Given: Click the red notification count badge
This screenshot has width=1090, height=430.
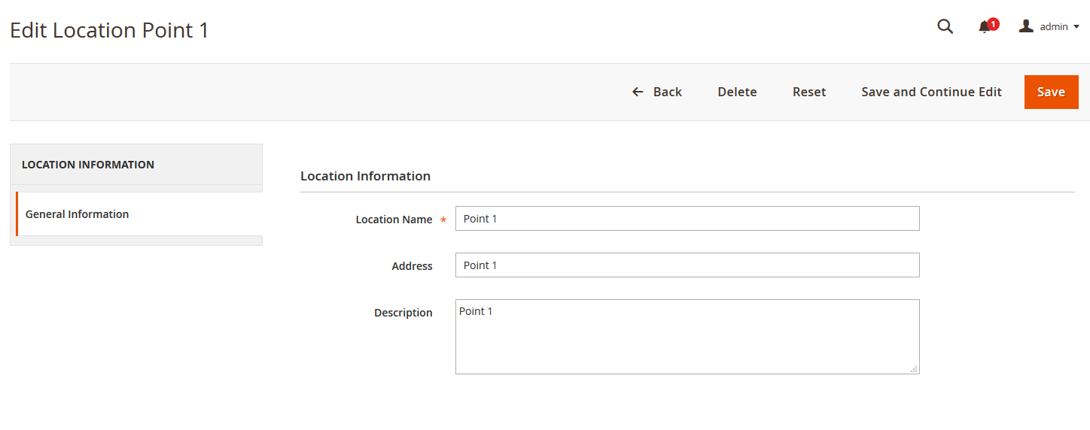Looking at the screenshot, I should coord(994,24).
